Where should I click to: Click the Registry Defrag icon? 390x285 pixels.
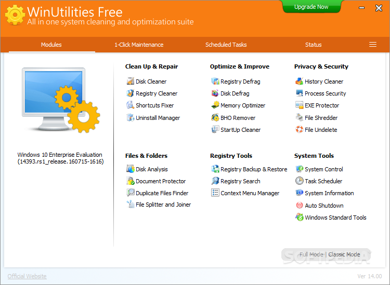click(x=215, y=81)
